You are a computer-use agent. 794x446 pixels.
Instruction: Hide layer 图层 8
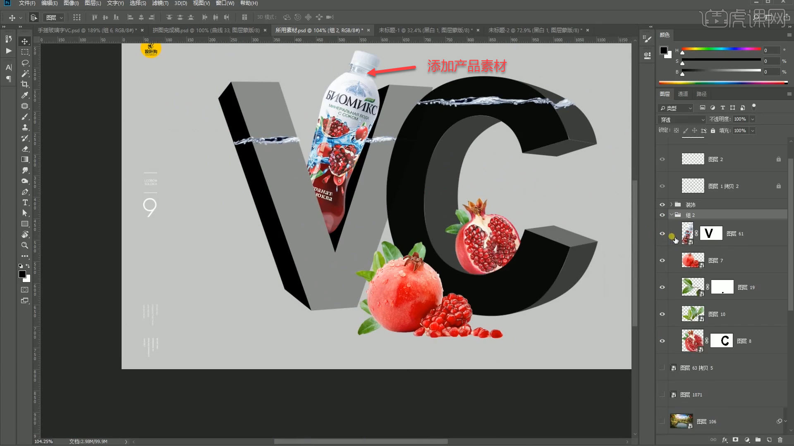click(x=662, y=341)
